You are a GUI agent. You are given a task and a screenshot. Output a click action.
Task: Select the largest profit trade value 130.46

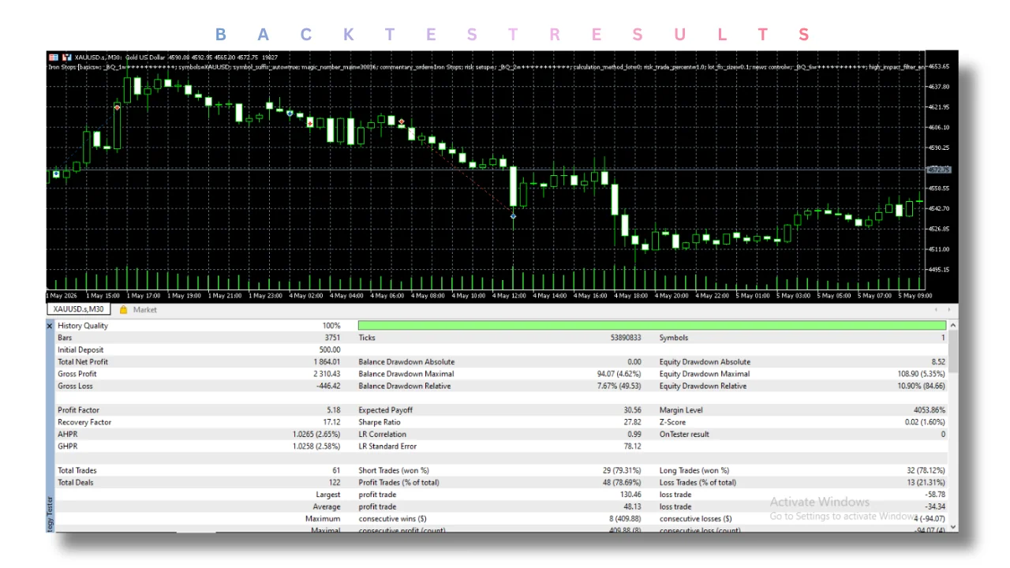(631, 495)
